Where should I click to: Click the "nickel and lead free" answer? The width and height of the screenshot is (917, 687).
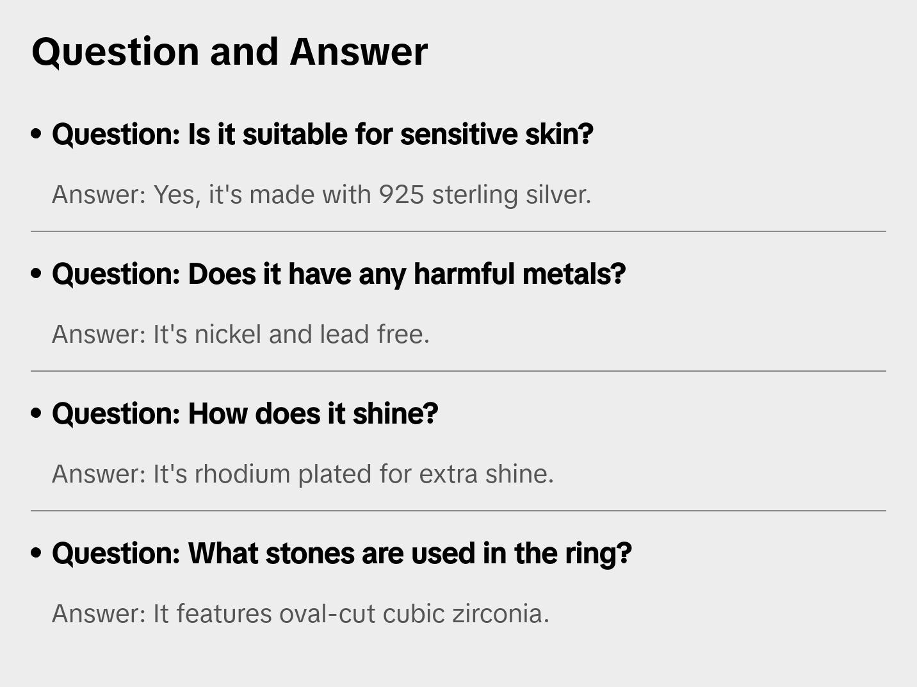241,335
